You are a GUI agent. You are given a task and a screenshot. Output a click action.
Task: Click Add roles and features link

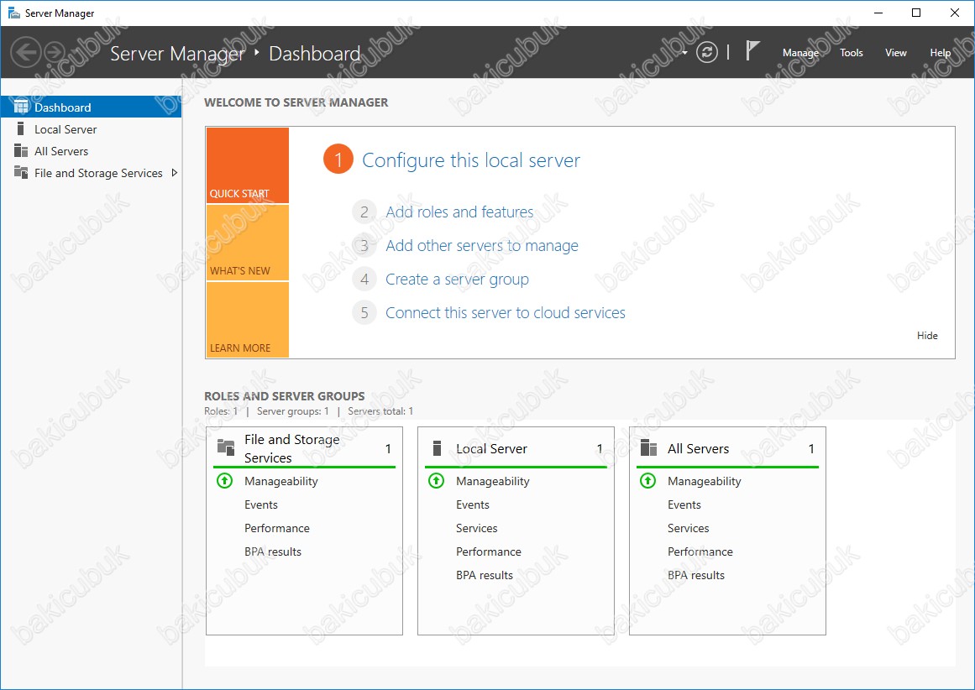pos(459,212)
